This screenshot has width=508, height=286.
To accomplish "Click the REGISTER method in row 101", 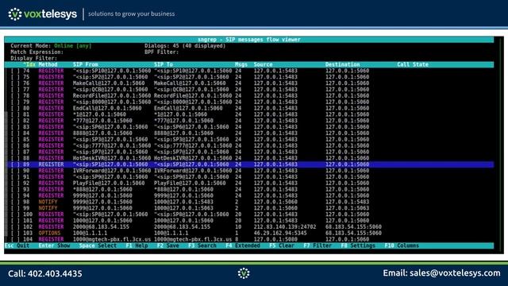I will pos(51,221).
